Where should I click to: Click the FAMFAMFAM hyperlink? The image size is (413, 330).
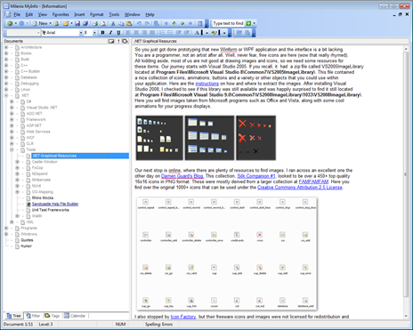point(313,181)
